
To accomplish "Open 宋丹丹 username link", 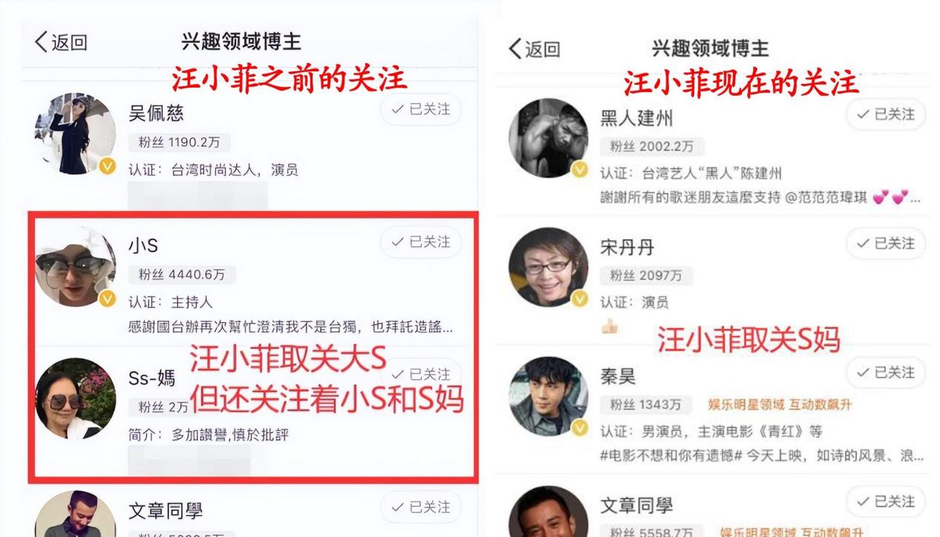I will 627,247.
